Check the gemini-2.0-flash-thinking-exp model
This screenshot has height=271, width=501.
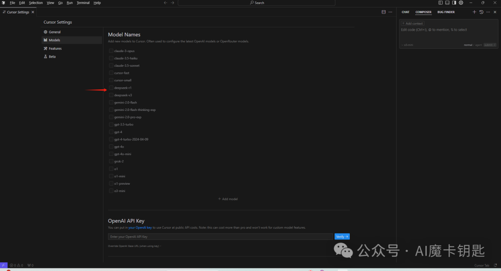[x=111, y=110]
